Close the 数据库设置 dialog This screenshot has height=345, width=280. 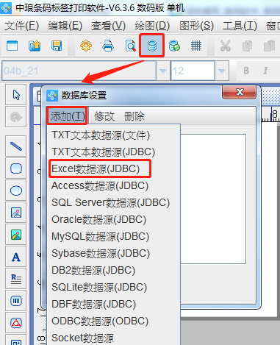coord(240,92)
